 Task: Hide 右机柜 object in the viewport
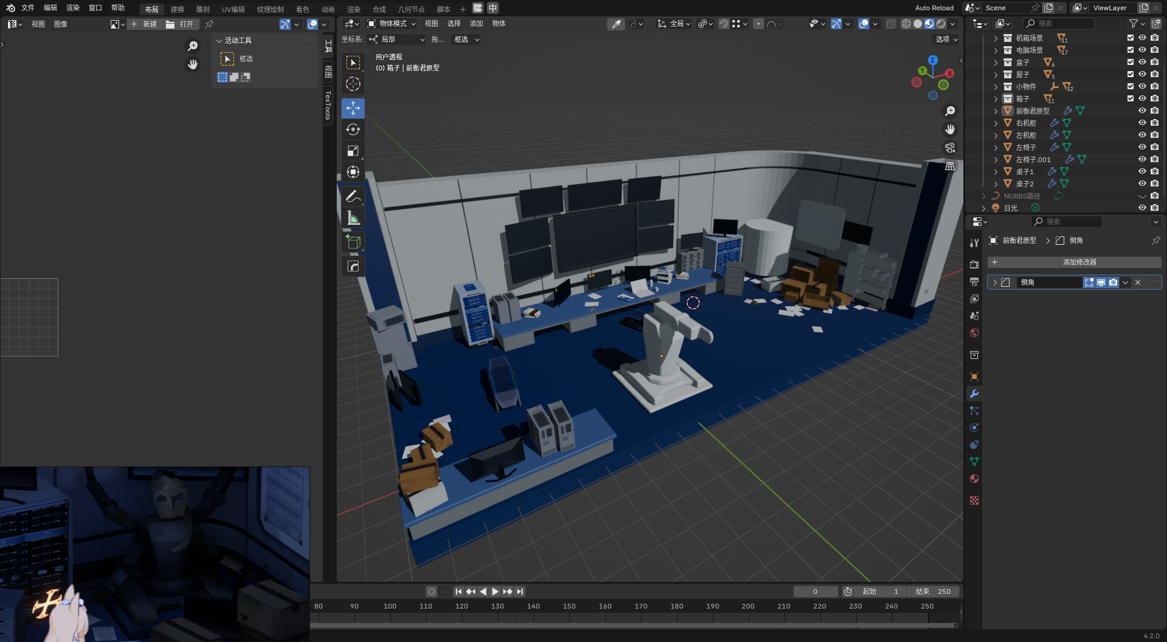click(x=1142, y=123)
